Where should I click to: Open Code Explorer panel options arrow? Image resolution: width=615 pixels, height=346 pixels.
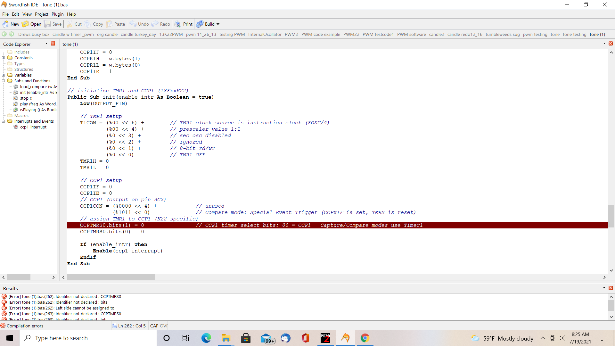(47, 44)
